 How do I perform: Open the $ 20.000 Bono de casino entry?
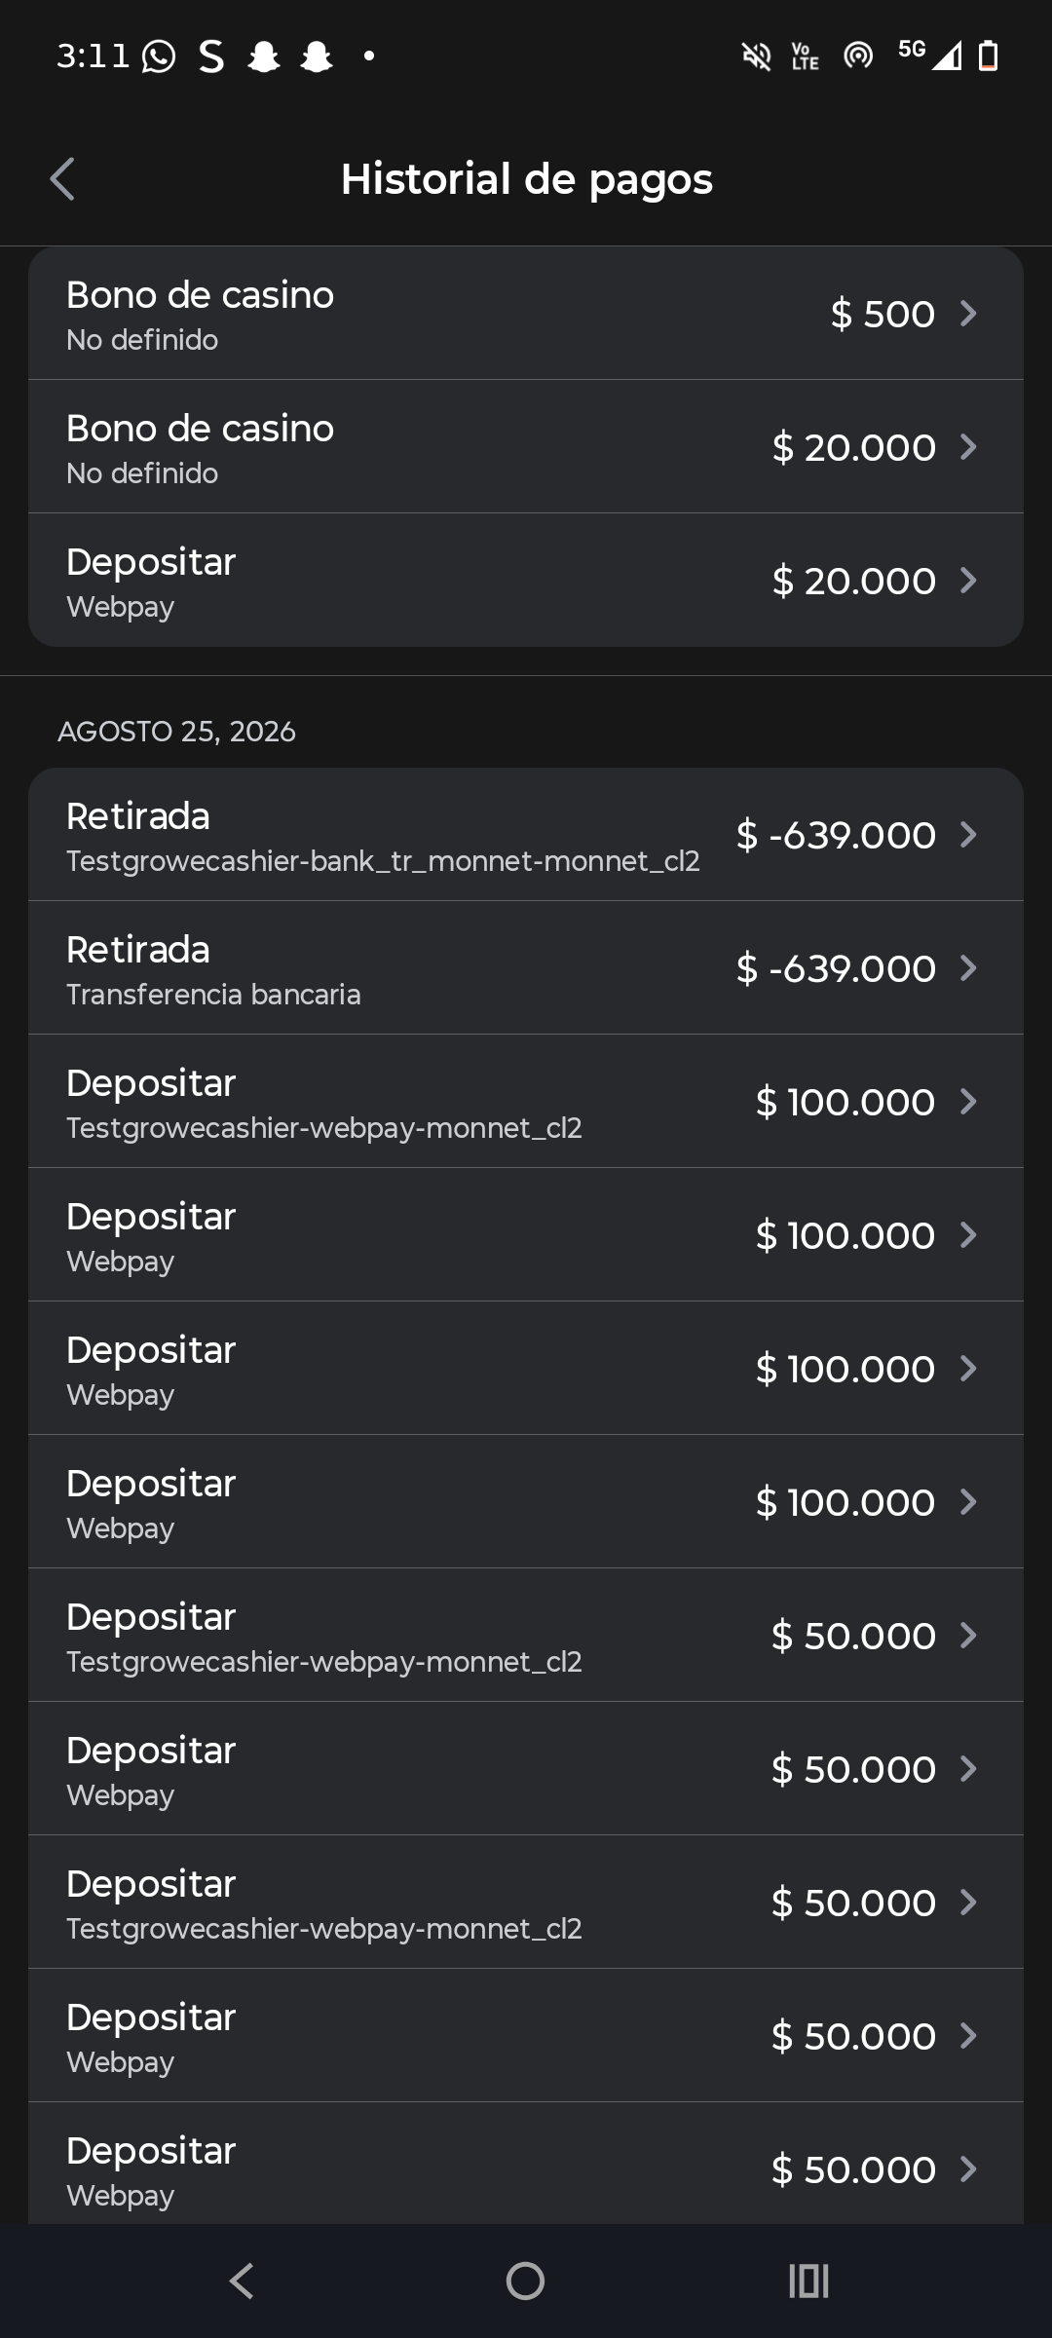pos(526,447)
